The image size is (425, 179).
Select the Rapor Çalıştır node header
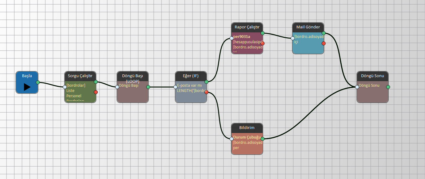point(247,27)
